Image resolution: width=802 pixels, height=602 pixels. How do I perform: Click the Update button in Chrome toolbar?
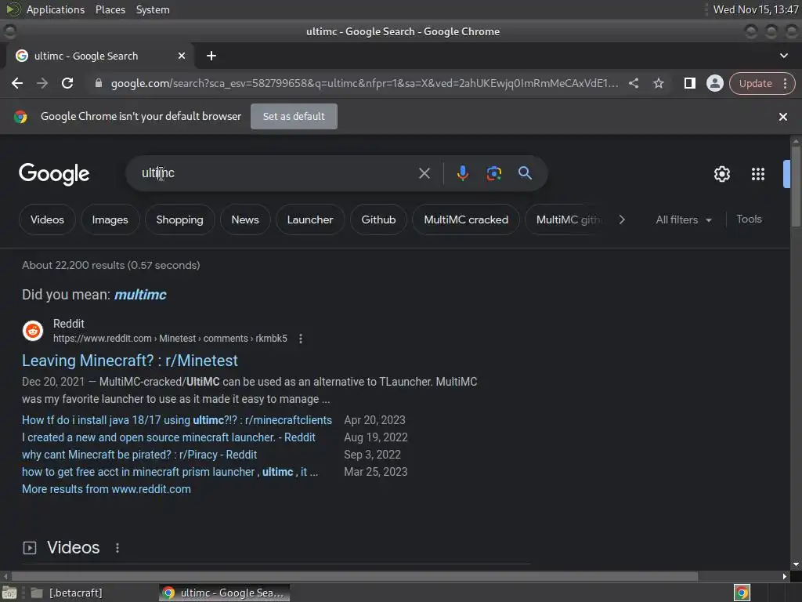pyautogui.click(x=756, y=83)
